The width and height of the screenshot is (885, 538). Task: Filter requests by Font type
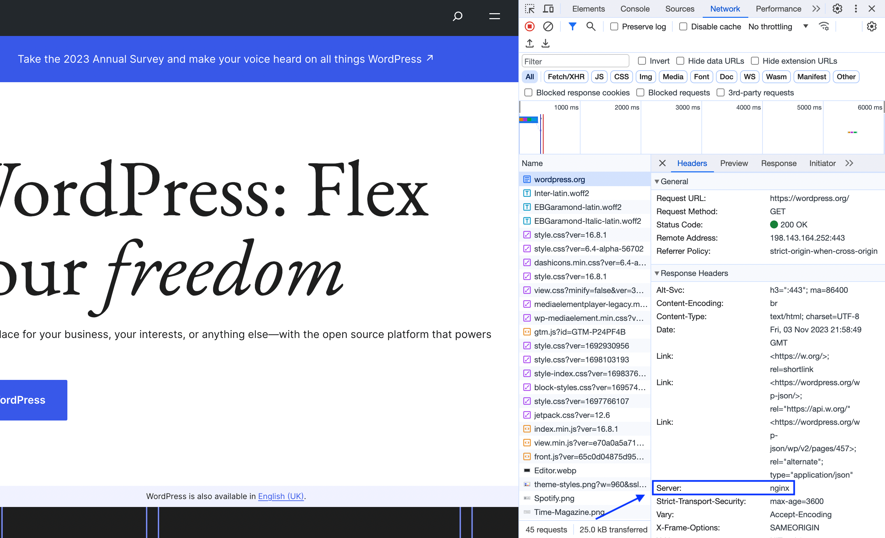point(701,77)
